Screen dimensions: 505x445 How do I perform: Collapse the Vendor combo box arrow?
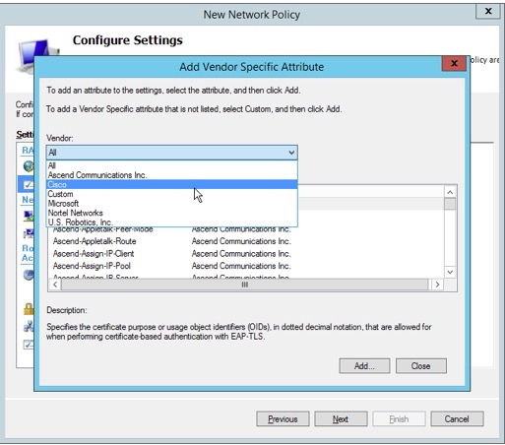point(291,153)
